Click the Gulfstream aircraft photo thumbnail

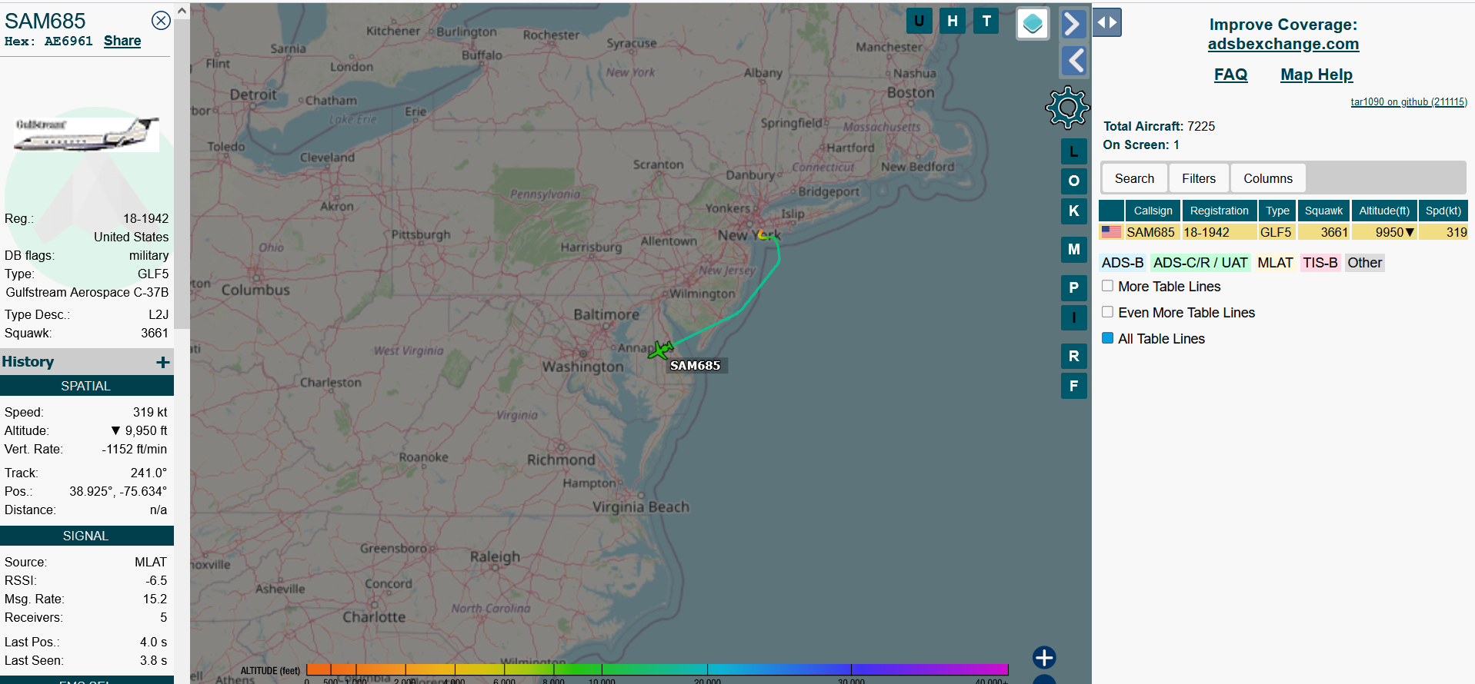click(x=86, y=134)
